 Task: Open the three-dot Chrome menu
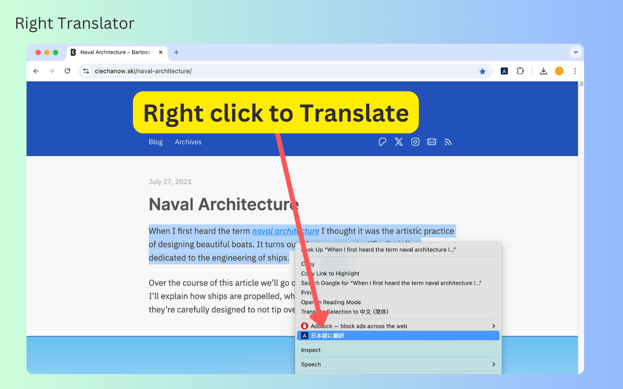pyautogui.click(x=575, y=71)
